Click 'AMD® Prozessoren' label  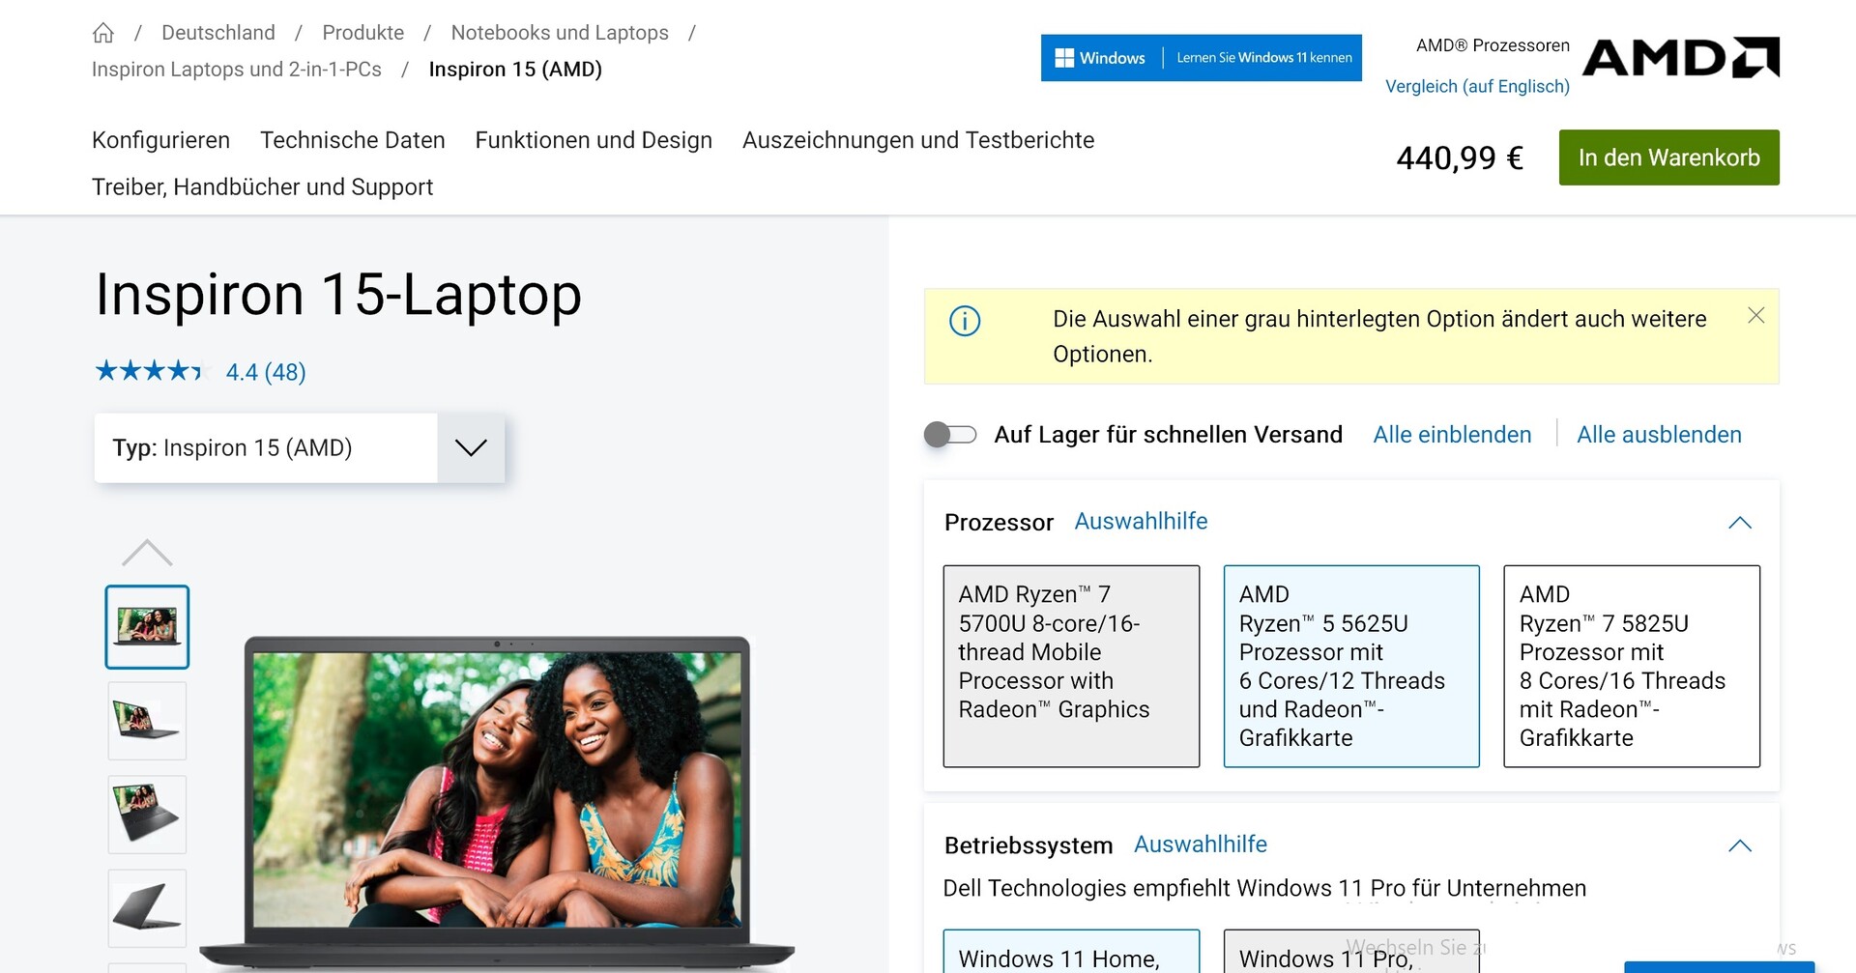(1493, 45)
